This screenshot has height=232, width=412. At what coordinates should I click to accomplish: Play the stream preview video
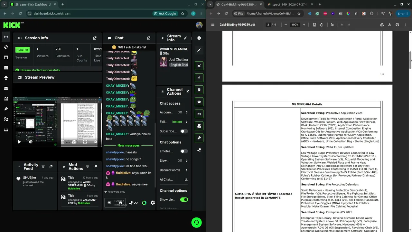[19, 142]
